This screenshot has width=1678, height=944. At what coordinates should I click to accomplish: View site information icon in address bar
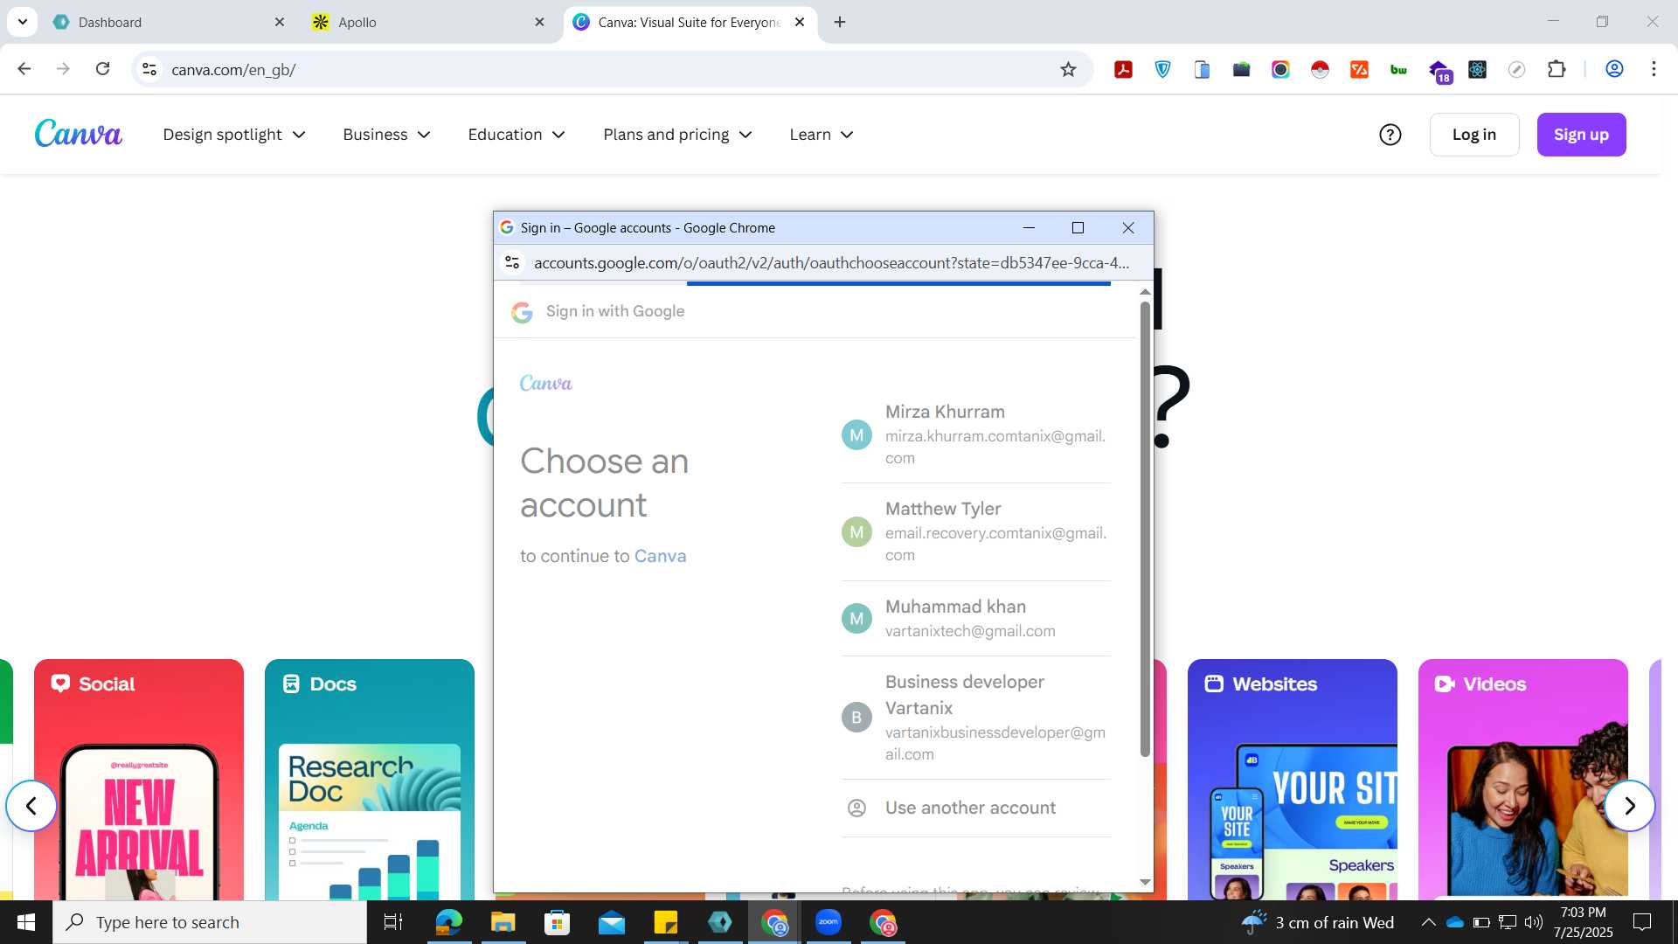coord(149,69)
